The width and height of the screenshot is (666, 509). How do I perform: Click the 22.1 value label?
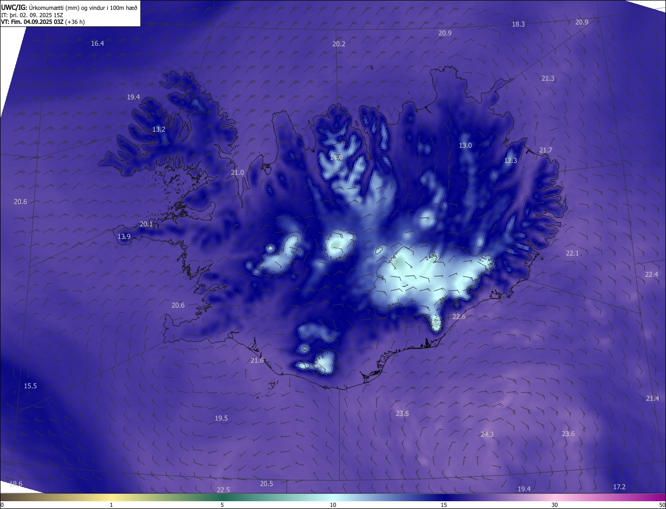(572, 253)
